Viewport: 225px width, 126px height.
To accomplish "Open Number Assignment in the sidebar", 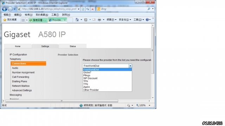I will pos(23,72).
